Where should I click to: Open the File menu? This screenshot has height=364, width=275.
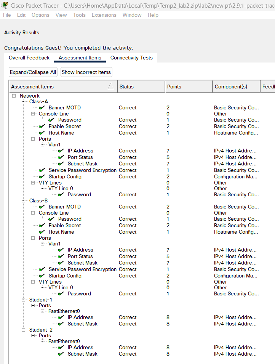pyautogui.click(x=7, y=15)
